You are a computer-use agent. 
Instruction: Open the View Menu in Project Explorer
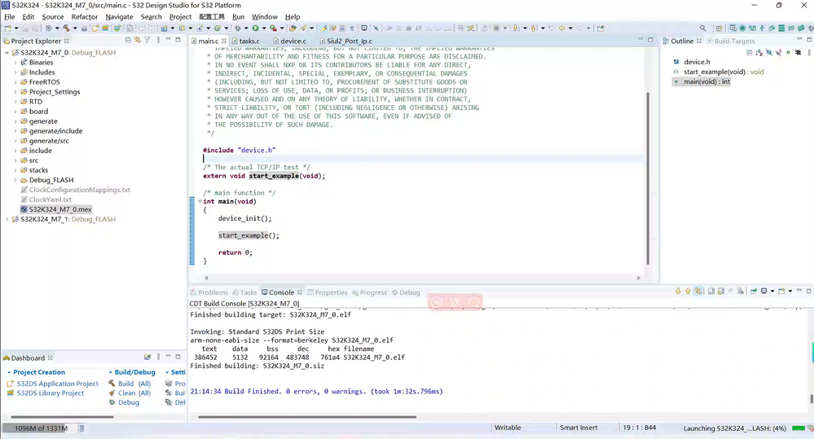(158, 40)
